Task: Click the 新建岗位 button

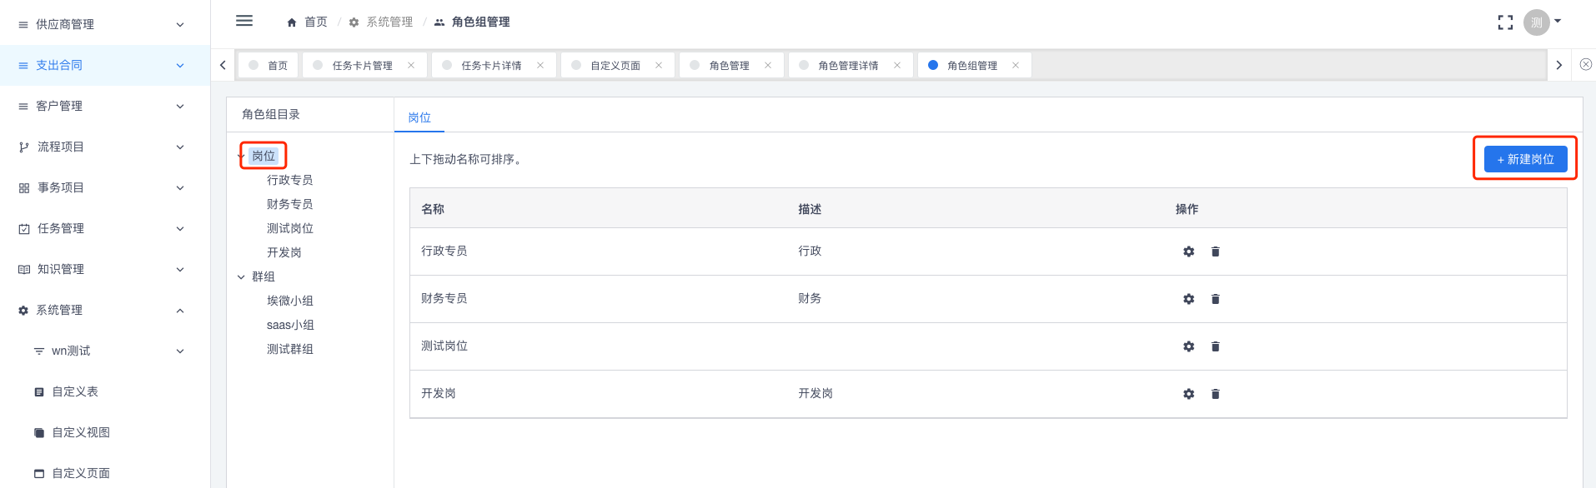Action: coord(1525,159)
